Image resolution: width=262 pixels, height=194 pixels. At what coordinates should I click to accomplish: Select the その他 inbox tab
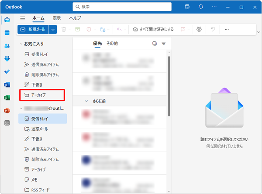(x=112, y=44)
